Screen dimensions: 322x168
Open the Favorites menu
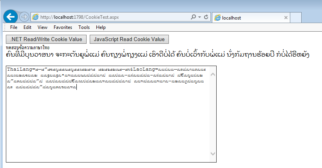(63, 27)
